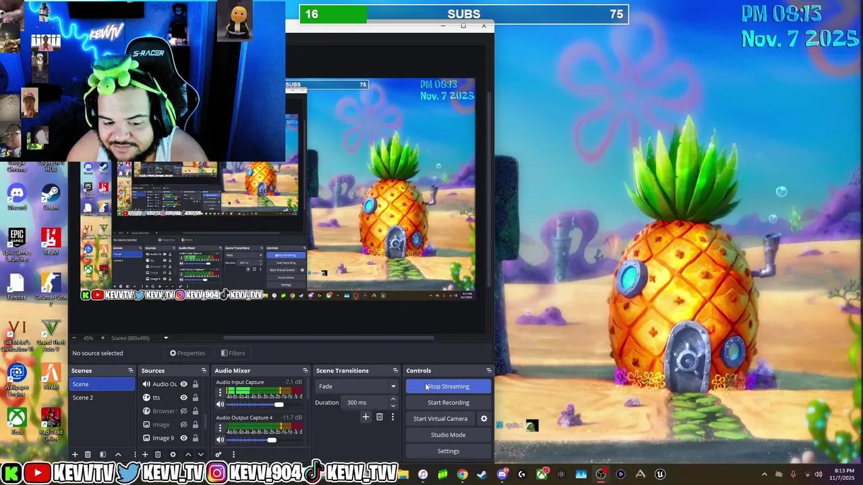Click the transition Duration 300 ms field
This screenshot has height=485, width=863.
(365, 403)
